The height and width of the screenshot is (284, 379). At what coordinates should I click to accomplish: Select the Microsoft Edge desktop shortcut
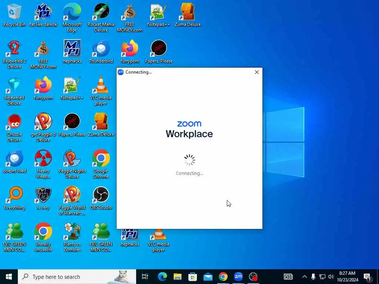[x=72, y=18]
